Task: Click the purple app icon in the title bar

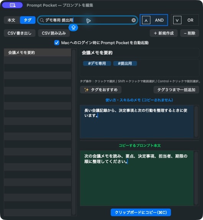Action: [x=12, y=5]
